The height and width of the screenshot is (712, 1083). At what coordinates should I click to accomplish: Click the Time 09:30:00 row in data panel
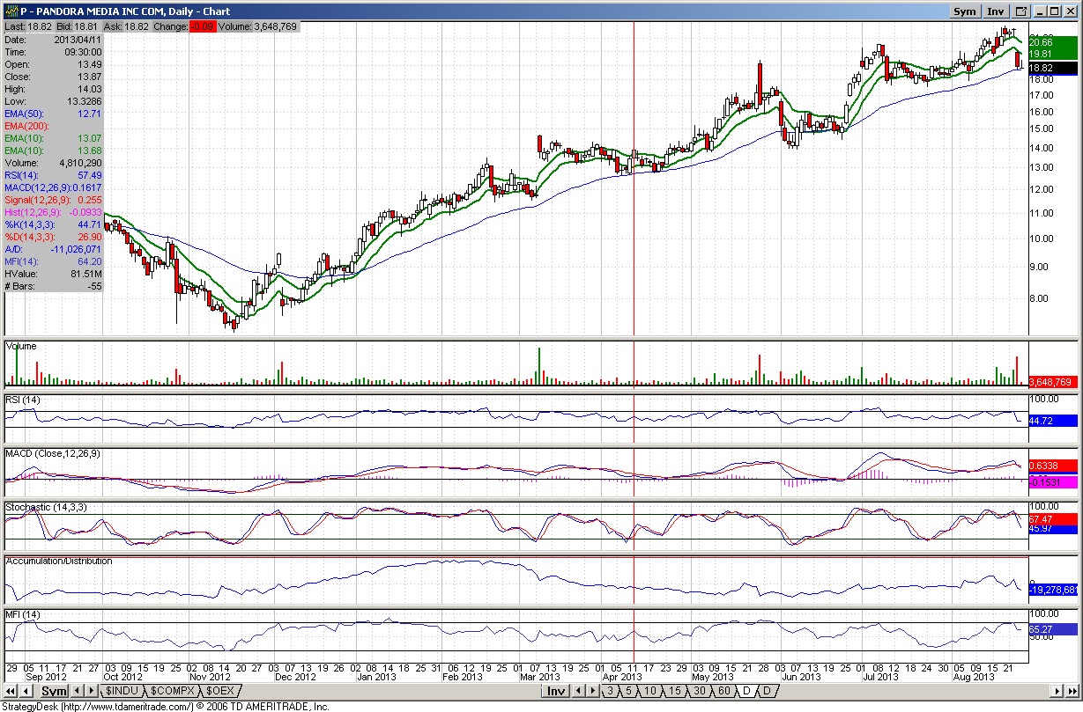[54, 52]
